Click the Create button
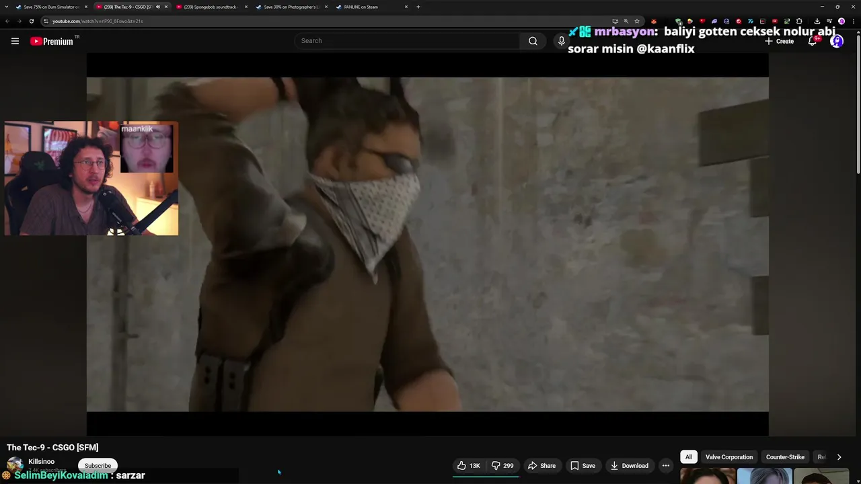 coord(779,41)
